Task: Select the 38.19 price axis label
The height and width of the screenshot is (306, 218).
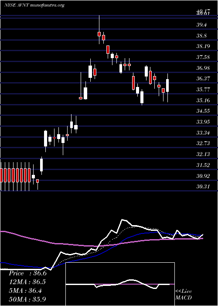Action: coord(203,46)
